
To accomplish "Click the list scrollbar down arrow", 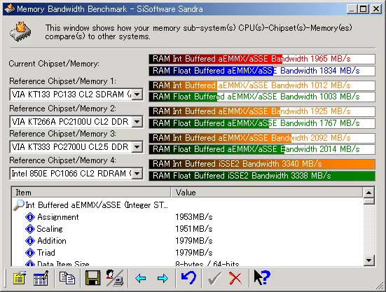I will (368, 260).
